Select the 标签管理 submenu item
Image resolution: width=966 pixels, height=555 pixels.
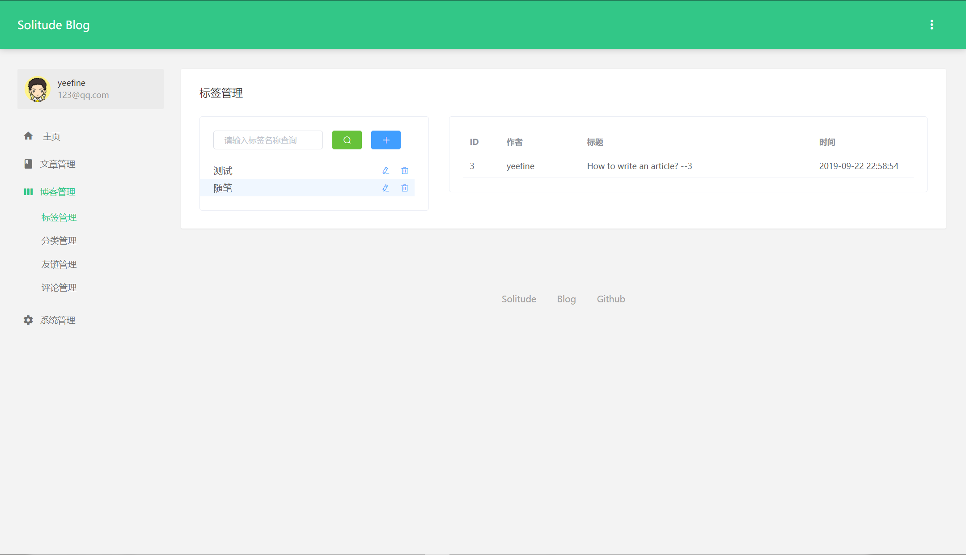click(x=59, y=217)
